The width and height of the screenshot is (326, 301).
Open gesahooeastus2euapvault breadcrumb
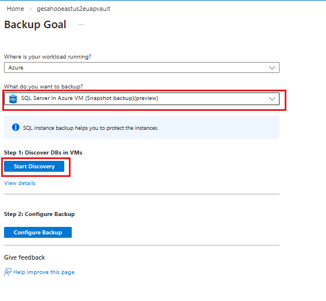pyautogui.click(x=73, y=9)
